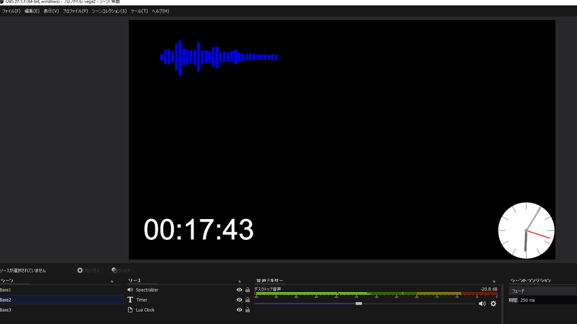Select the Base1 scene
The height and width of the screenshot is (324, 577).
pyautogui.click(x=62, y=290)
